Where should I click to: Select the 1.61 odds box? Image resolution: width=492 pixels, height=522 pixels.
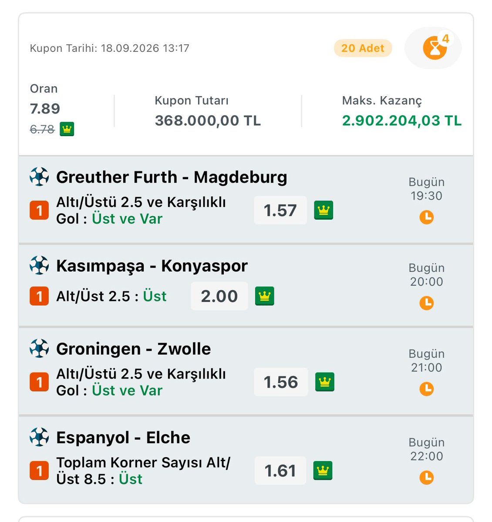(x=280, y=471)
